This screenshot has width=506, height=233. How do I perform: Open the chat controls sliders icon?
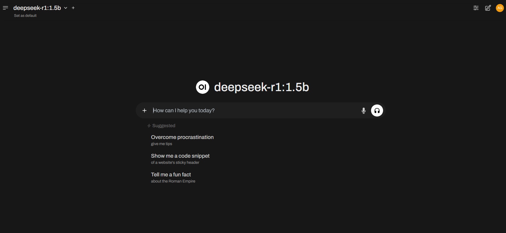click(476, 8)
